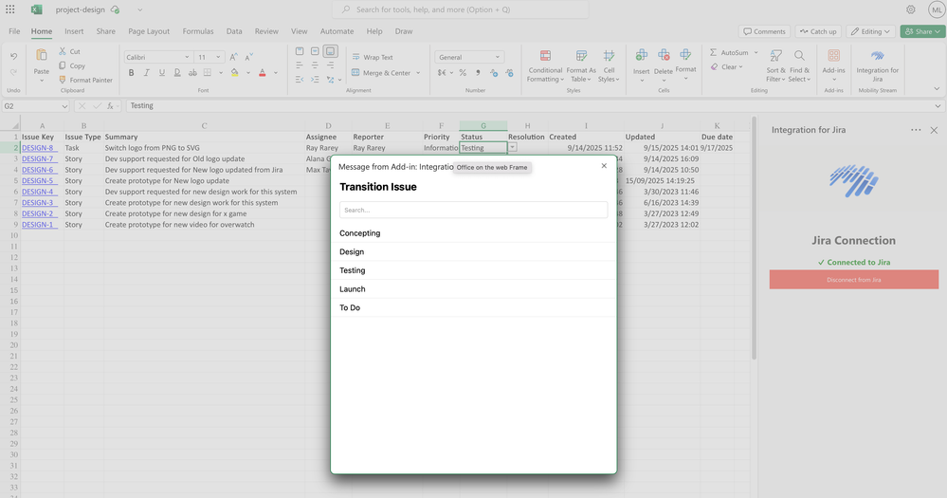This screenshot has height=498, width=947.
Task: Click the Format Painter icon
Action: coord(63,80)
